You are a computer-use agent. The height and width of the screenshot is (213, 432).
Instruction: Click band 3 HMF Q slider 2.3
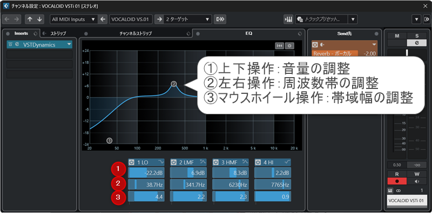(231, 196)
